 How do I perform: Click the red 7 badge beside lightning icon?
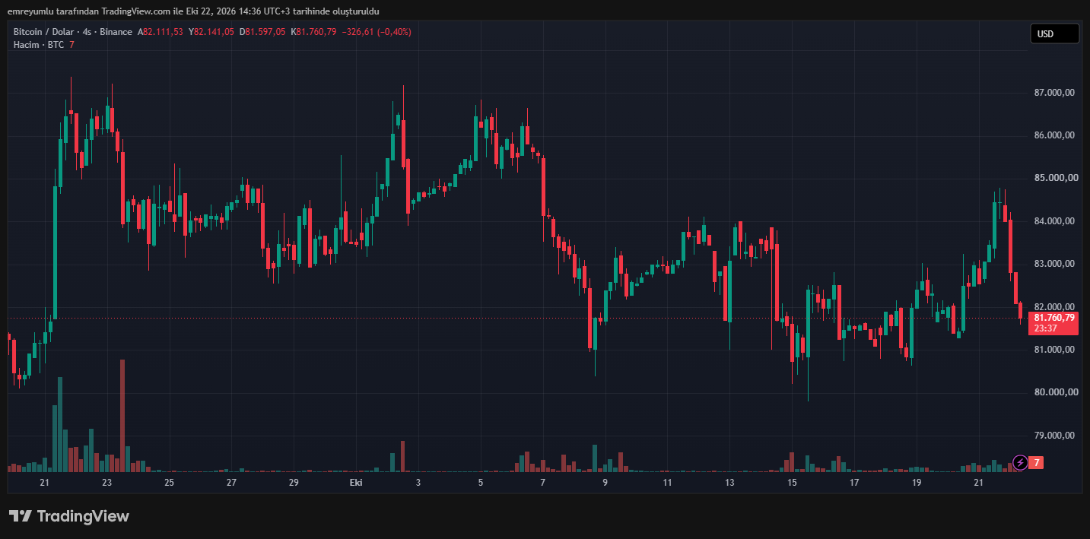coord(1037,462)
